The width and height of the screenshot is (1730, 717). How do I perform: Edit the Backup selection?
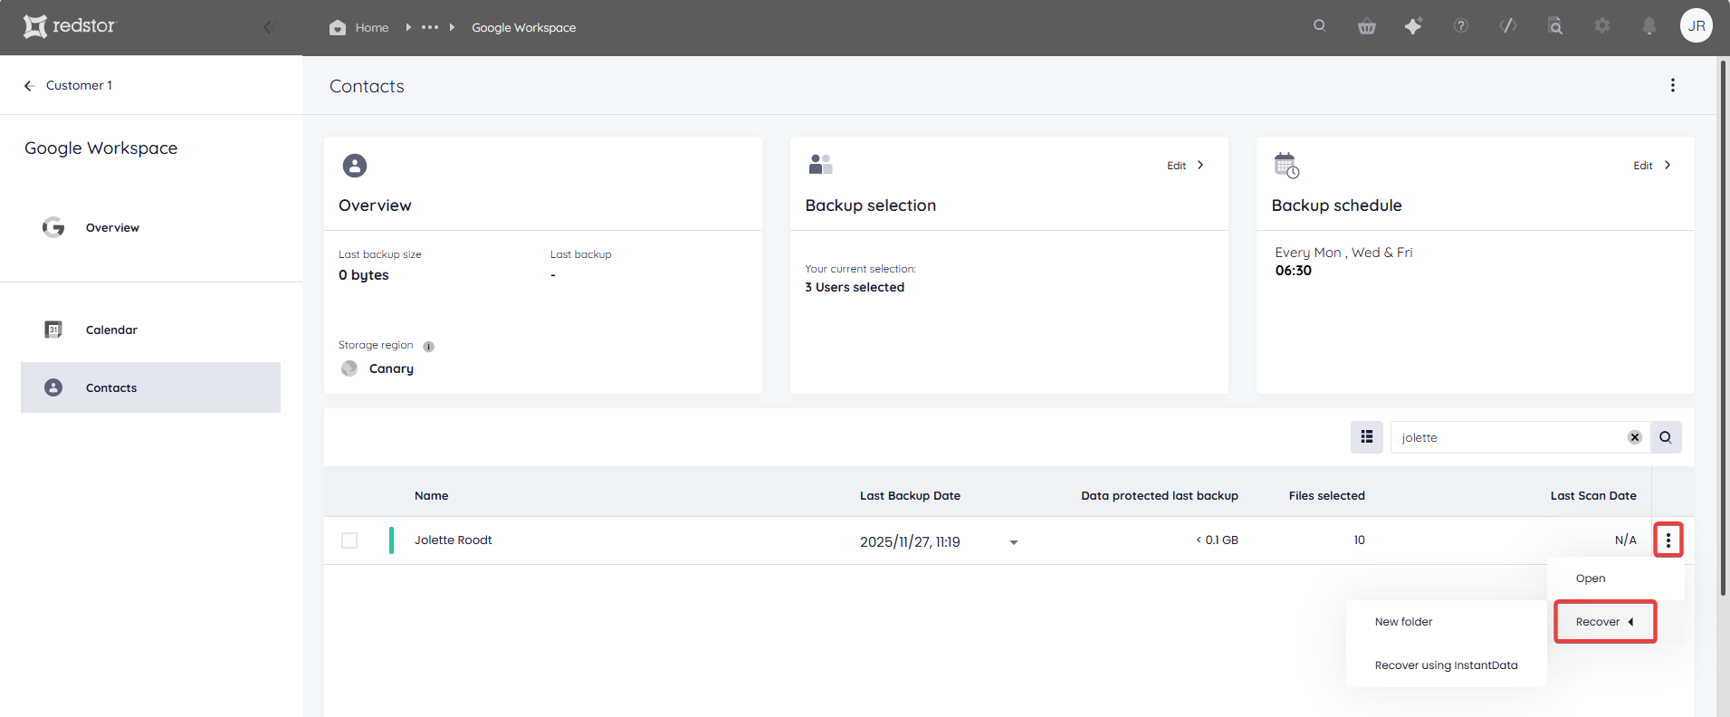(1185, 166)
